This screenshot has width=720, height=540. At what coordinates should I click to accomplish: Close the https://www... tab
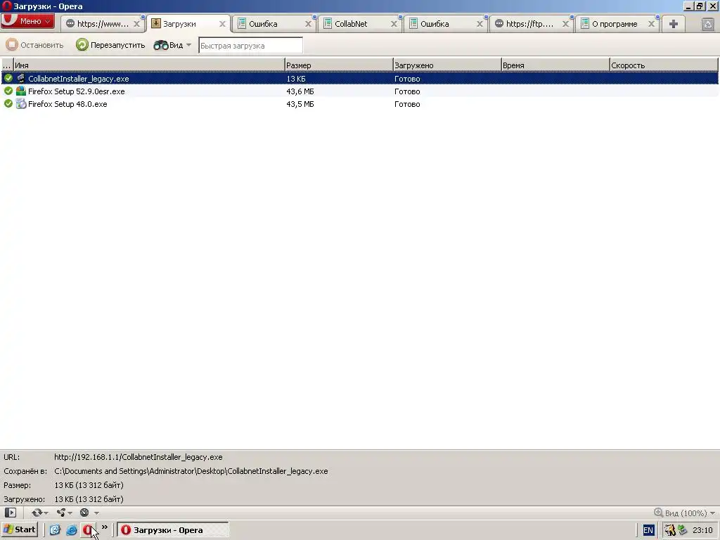click(136, 24)
